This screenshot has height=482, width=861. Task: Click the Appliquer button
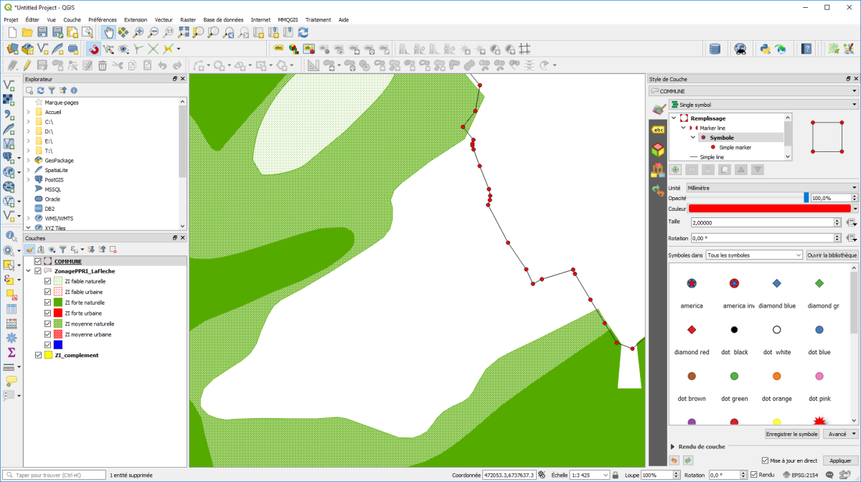point(839,460)
